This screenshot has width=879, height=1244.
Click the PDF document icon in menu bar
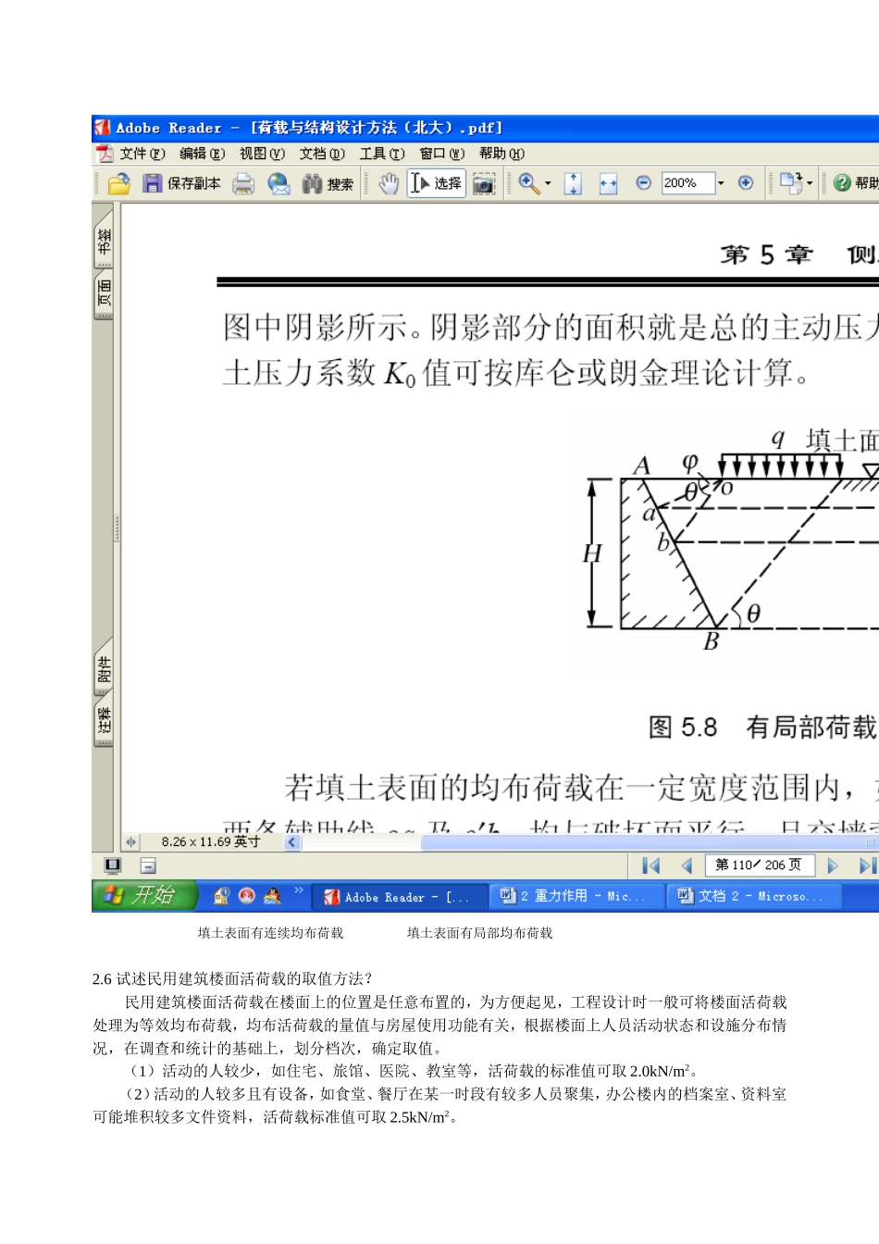pos(105,154)
